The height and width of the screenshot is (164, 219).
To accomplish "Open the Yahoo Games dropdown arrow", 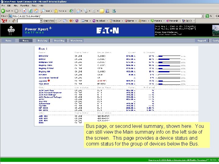I will (136, 21).
